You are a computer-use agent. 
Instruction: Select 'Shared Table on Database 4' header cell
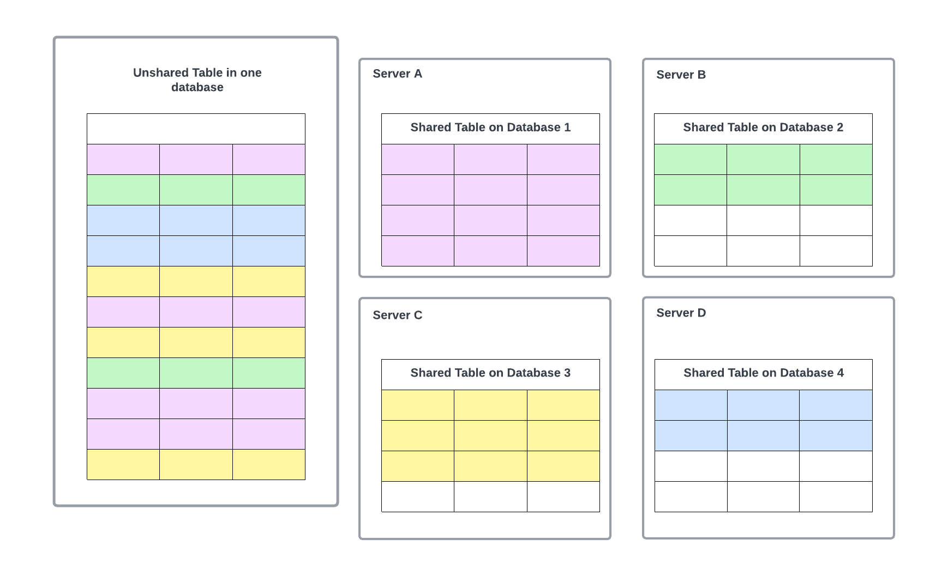[x=763, y=373]
